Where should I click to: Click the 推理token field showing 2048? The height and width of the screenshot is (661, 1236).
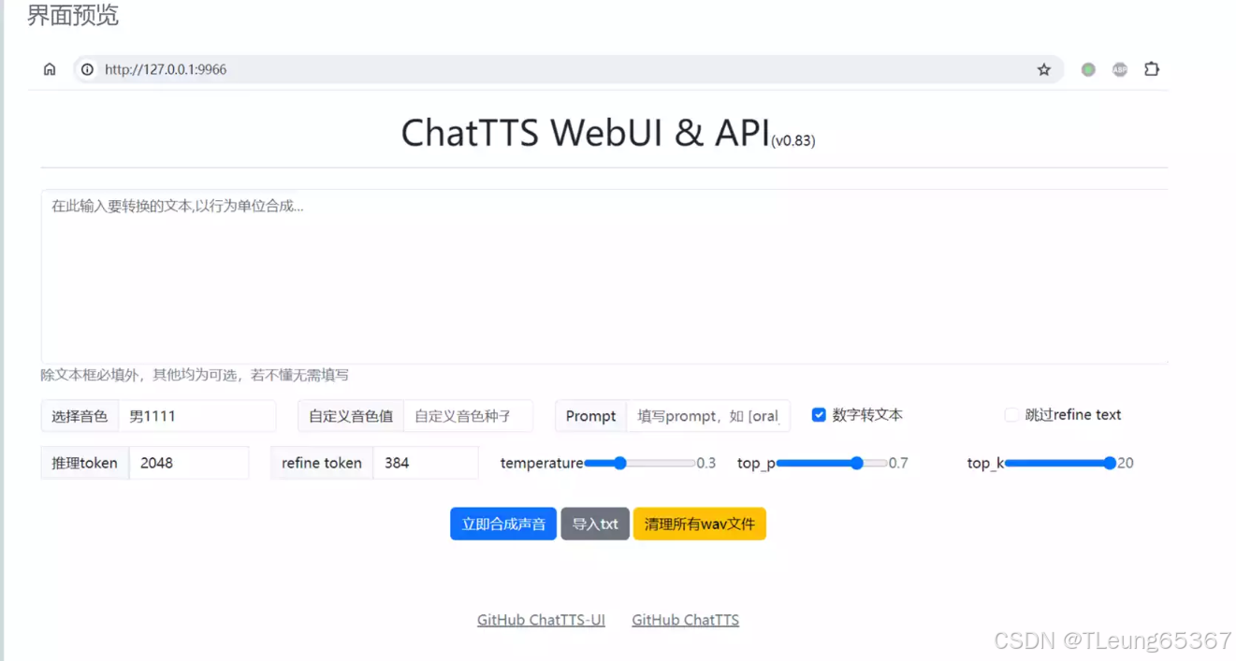(189, 463)
